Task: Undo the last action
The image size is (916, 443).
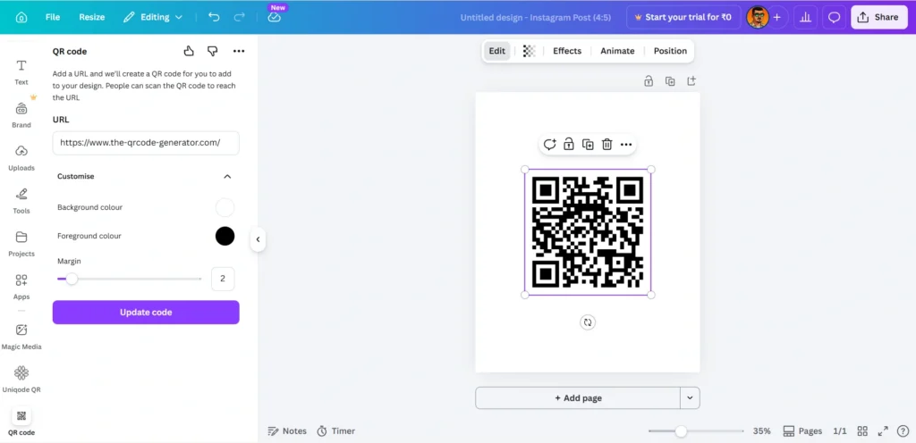Action: tap(214, 18)
